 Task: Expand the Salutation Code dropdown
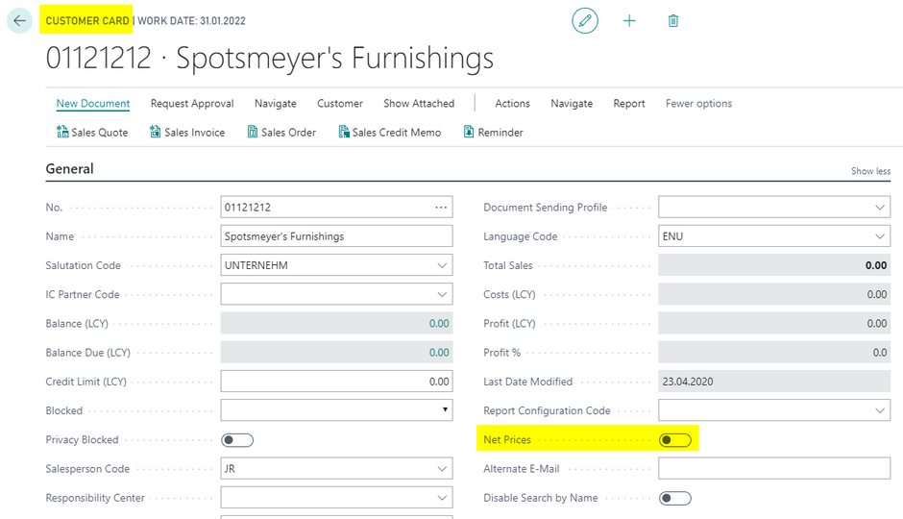(x=442, y=265)
